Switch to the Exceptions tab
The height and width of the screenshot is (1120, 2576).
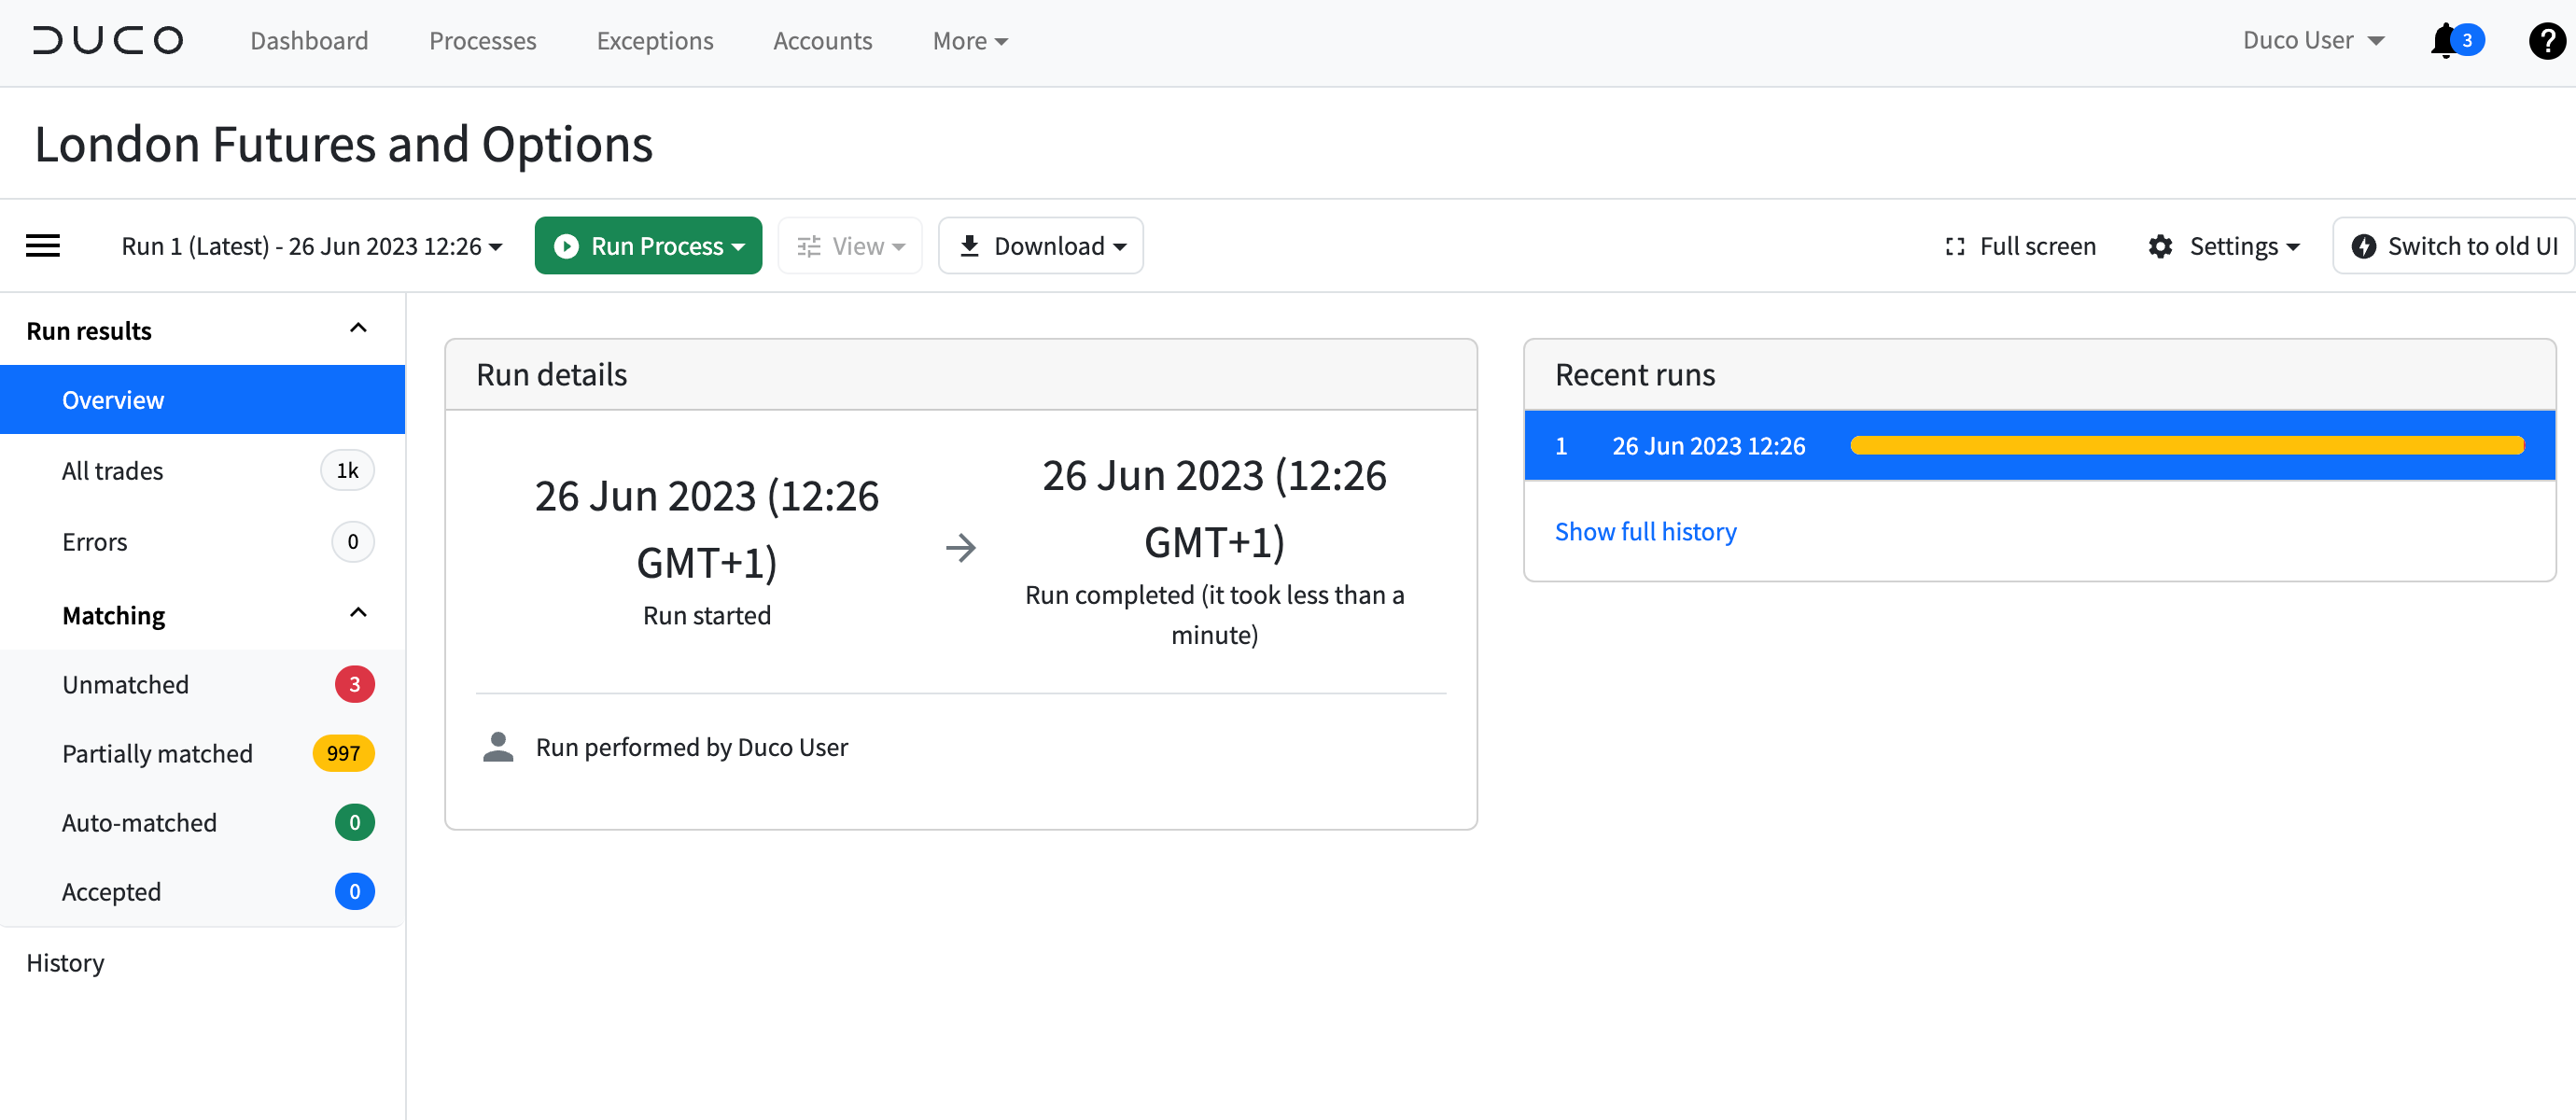point(654,40)
